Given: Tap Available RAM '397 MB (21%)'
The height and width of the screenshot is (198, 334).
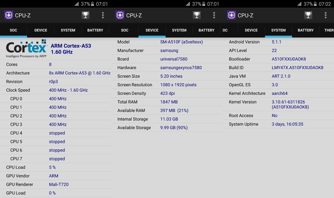Looking at the screenshot, I should tap(174, 111).
